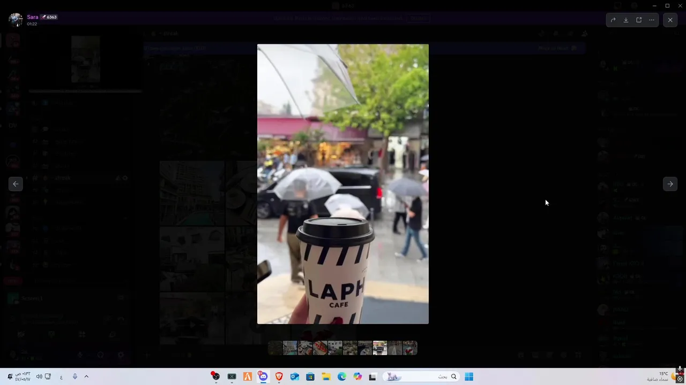The width and height of the screenshot is (686, 385).
Task: Open the Xbox Game Bar taskbar icon
Action: coord(232,376)
